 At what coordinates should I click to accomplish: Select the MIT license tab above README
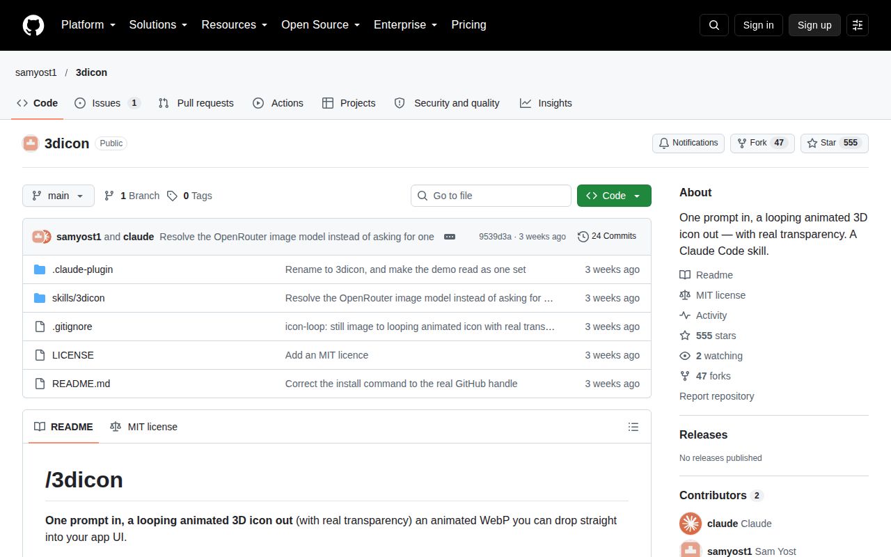[x=143, y=427]
